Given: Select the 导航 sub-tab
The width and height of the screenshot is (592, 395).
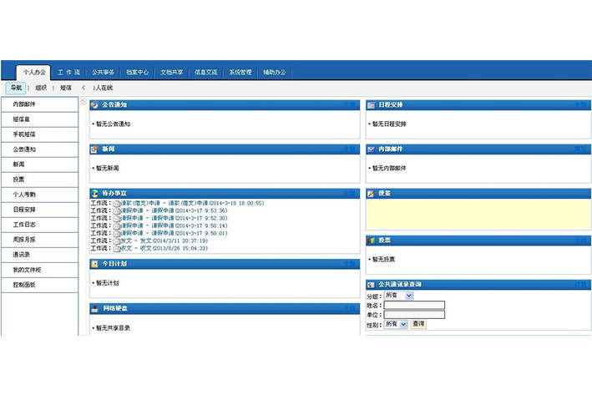Looking at the screenshot, I should tap(16, 88).
